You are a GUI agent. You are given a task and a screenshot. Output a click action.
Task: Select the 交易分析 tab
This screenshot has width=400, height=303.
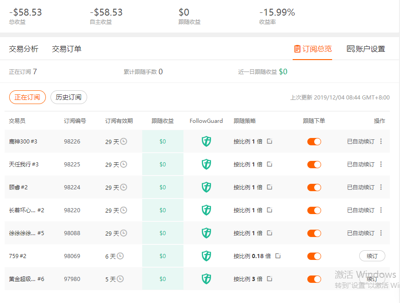pos(23,49)
